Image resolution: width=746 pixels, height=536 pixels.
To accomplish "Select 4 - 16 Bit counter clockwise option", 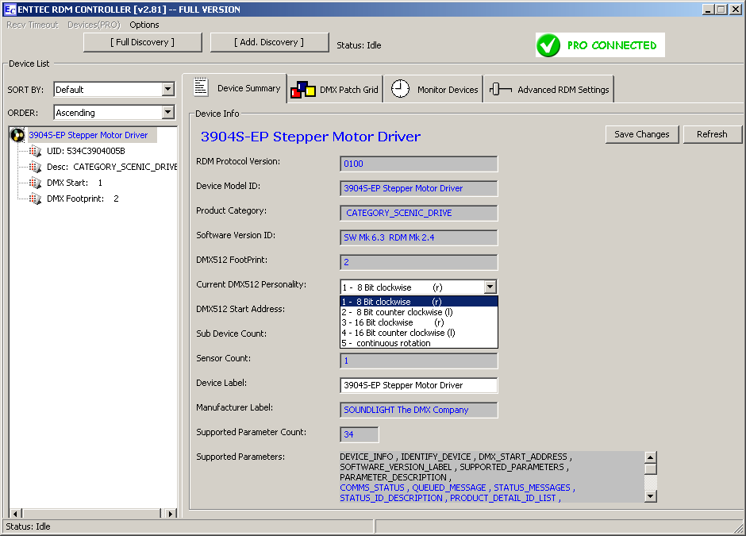I will pyautogui.click(x=419, y=333).
